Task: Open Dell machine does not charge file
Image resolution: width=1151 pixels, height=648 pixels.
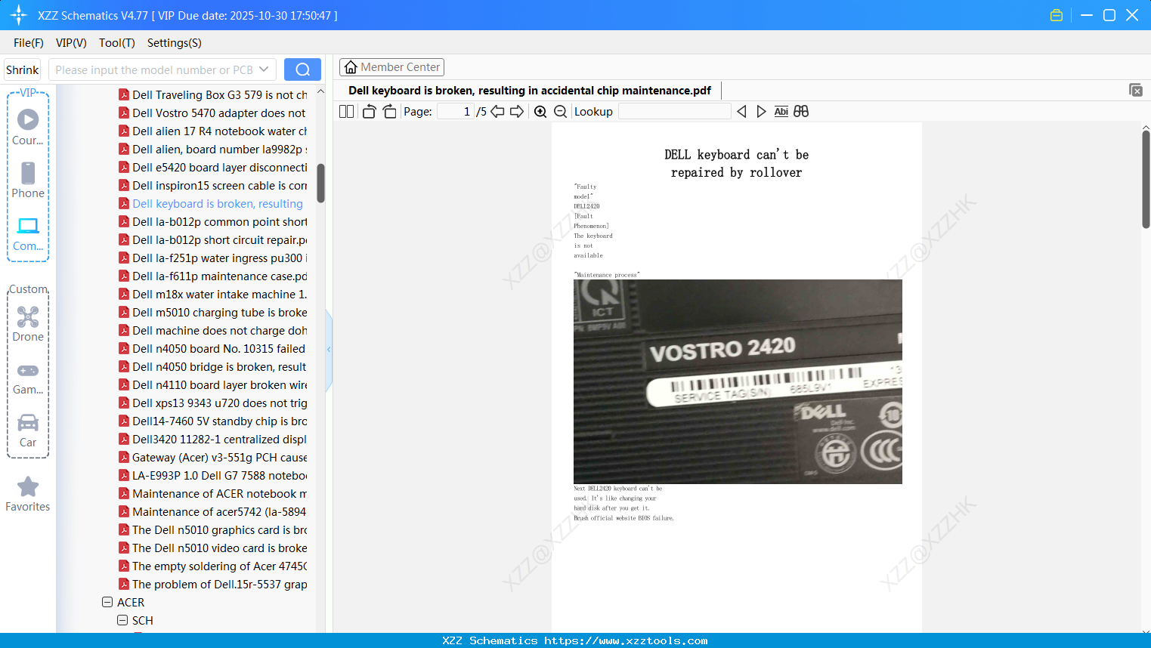Action: (x=212, y=331)
